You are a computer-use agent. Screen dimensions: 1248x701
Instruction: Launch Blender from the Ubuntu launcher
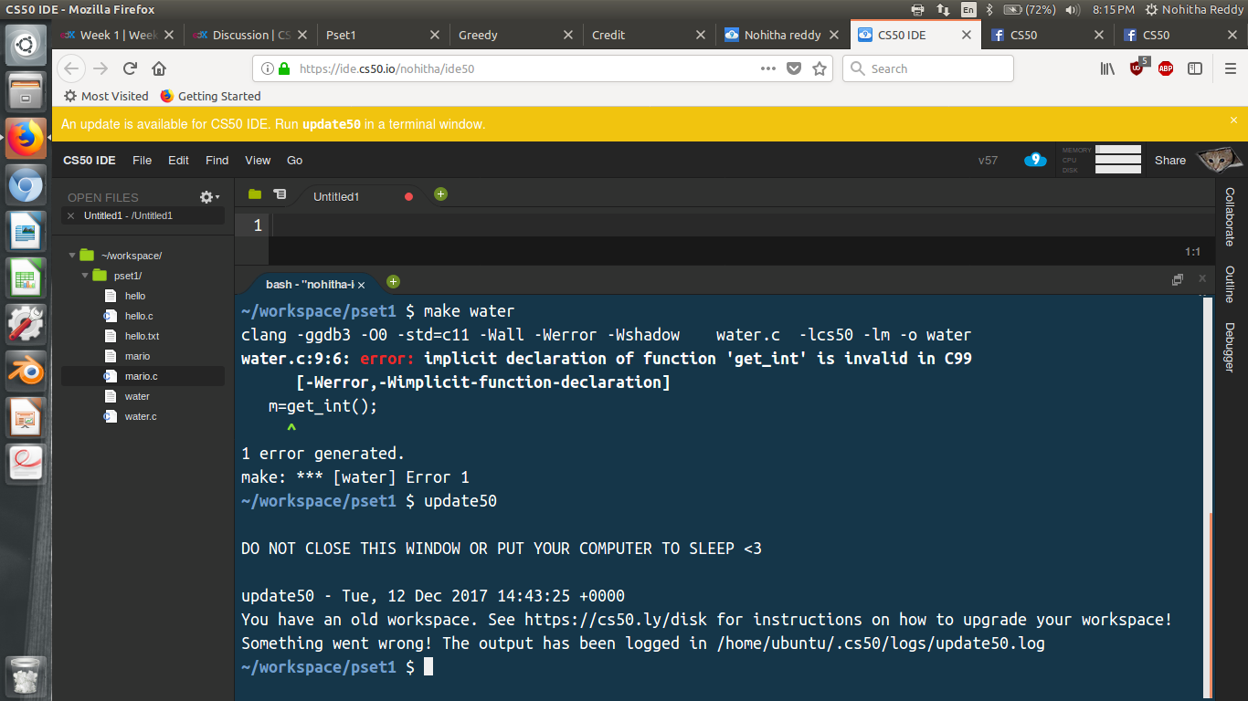click(26, 371)
